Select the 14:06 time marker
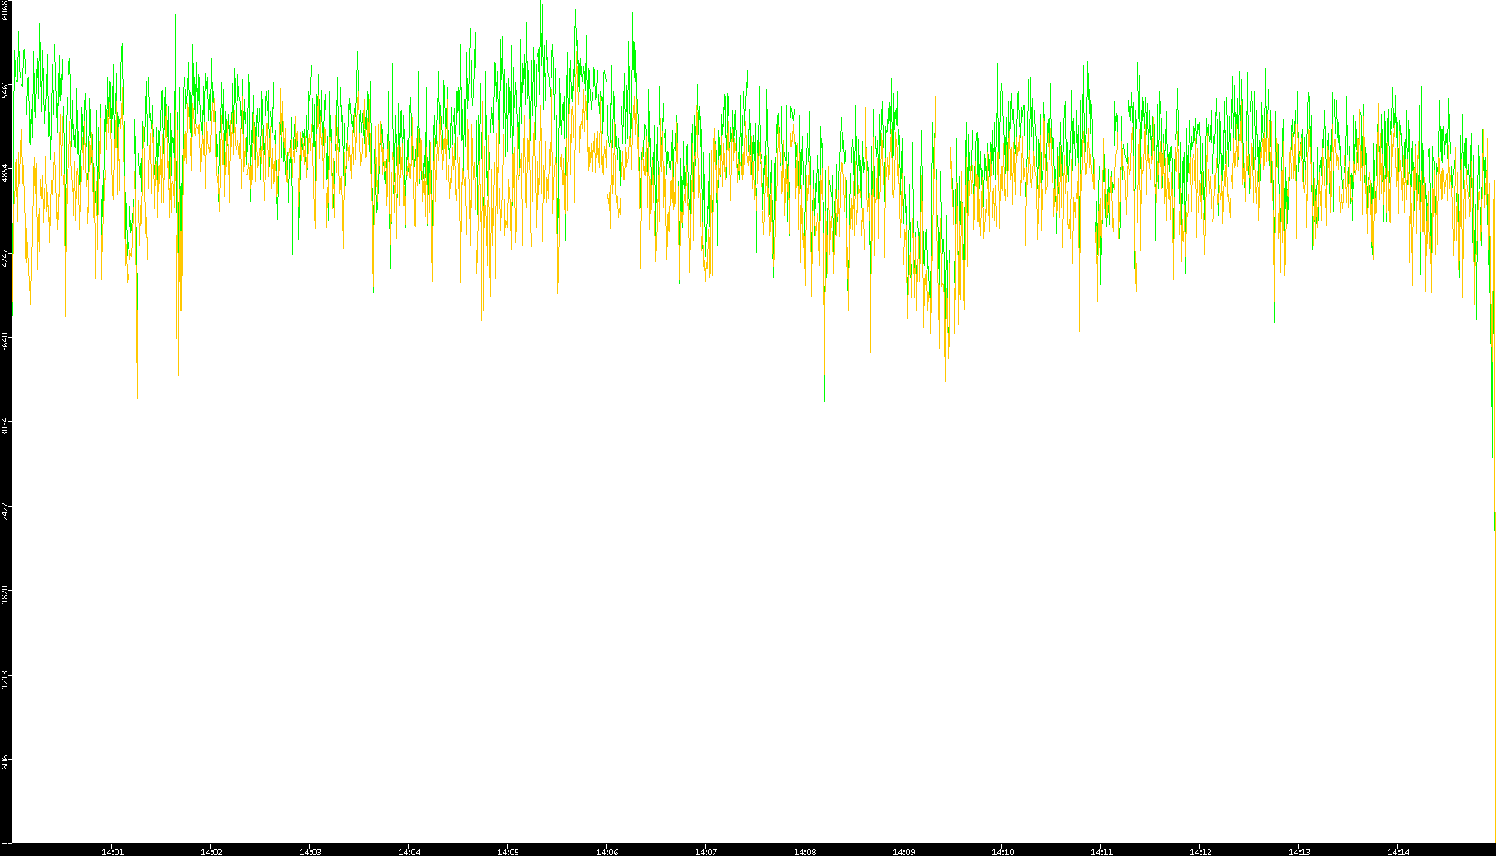The height and width of the screenshot is (856, 1496). pos(607,852)
